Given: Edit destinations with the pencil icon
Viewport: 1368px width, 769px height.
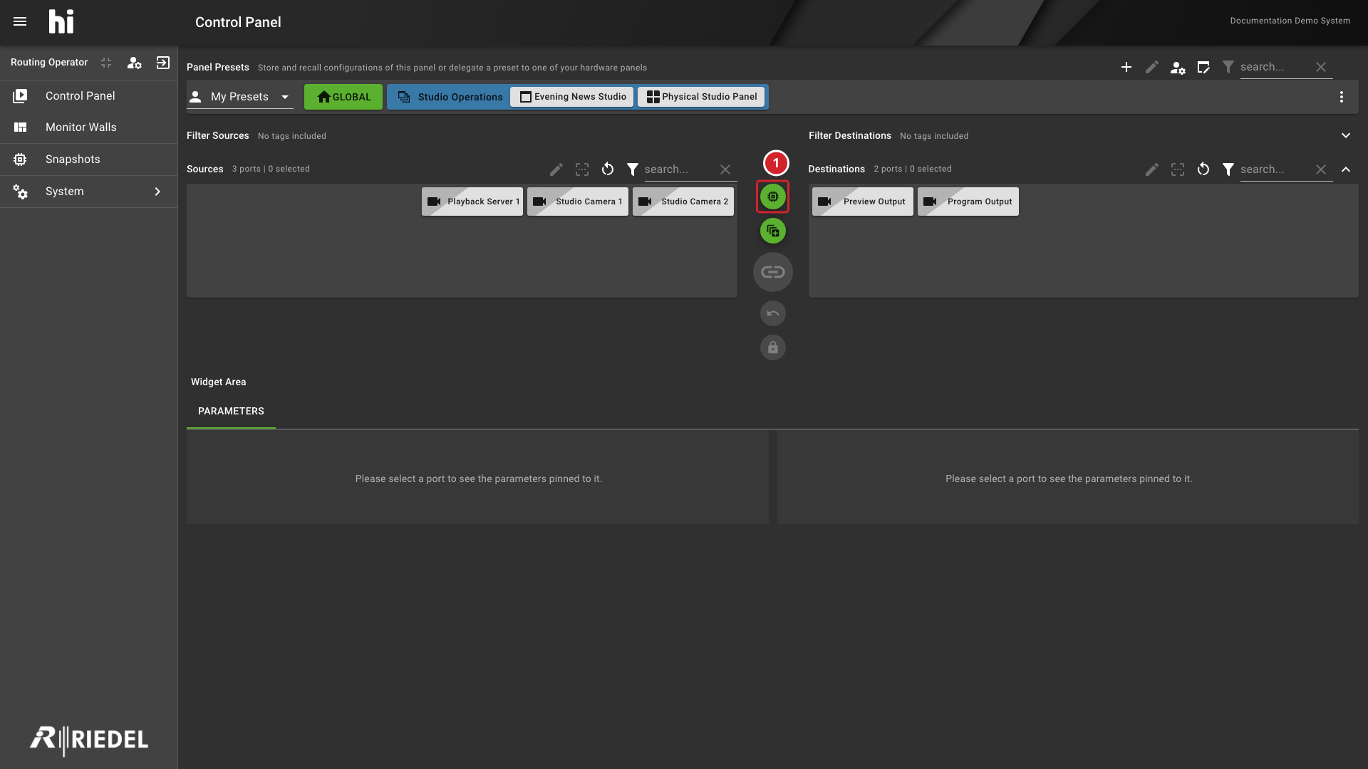Looking at the screenshot, I should coord(1152,169).
